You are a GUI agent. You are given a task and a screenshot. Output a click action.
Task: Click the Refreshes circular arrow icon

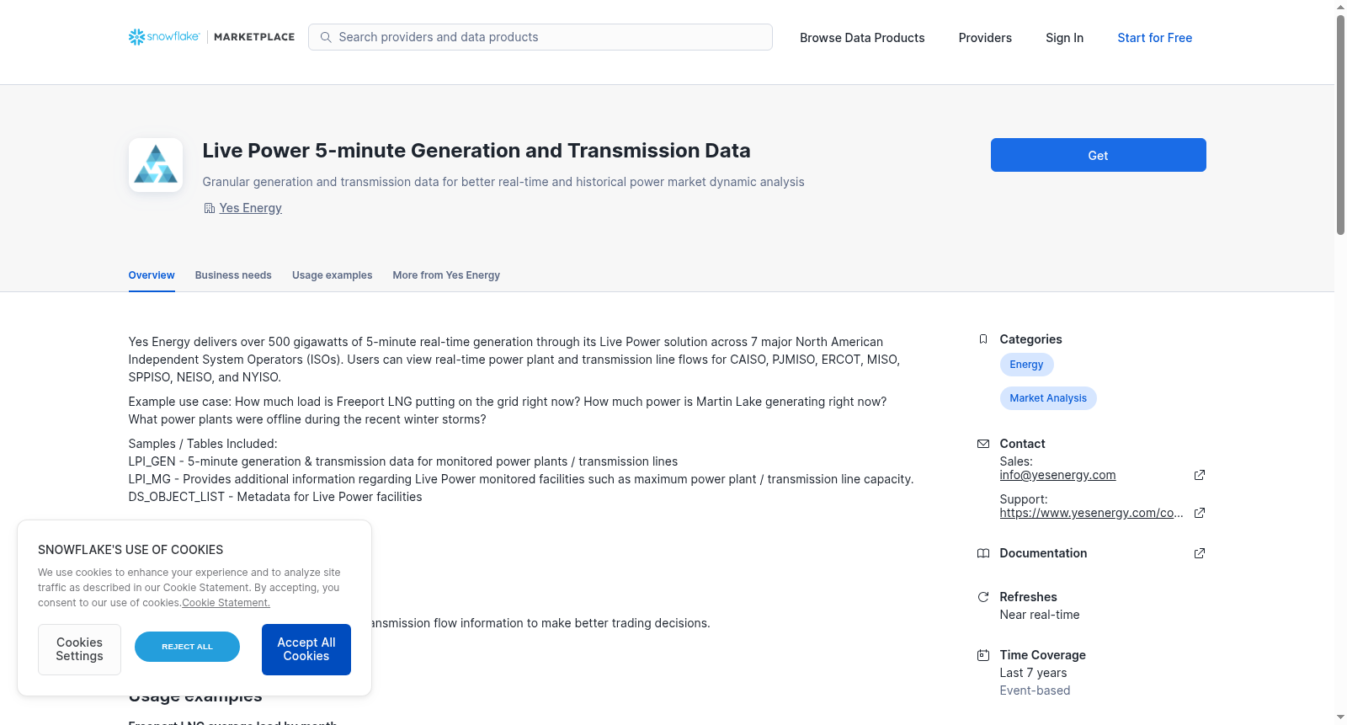point(982,597)
